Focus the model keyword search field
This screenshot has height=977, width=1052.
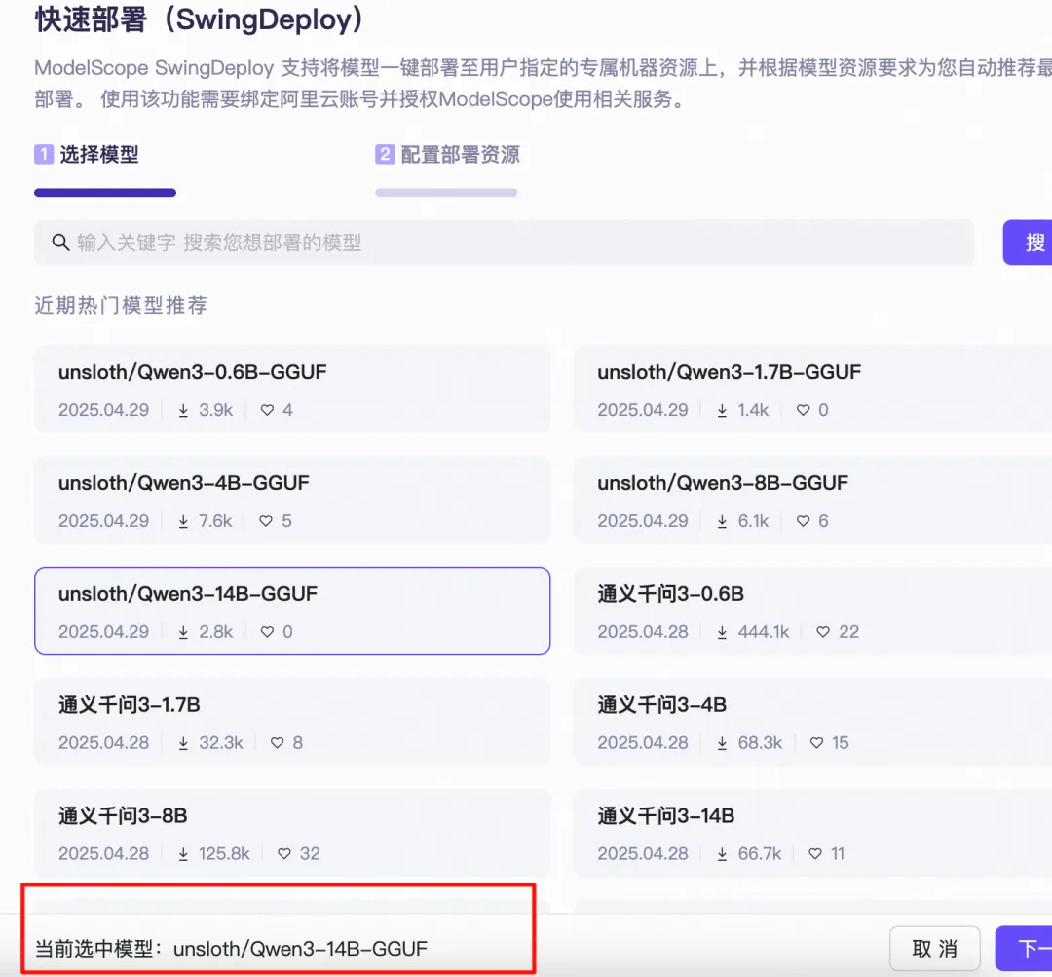click(504, 243)
